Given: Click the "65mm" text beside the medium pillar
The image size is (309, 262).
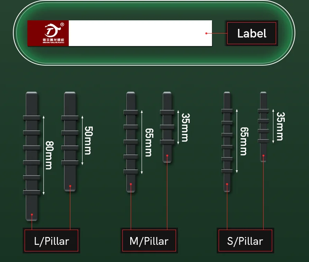Looking at the screenshot, I should (148, 142).
